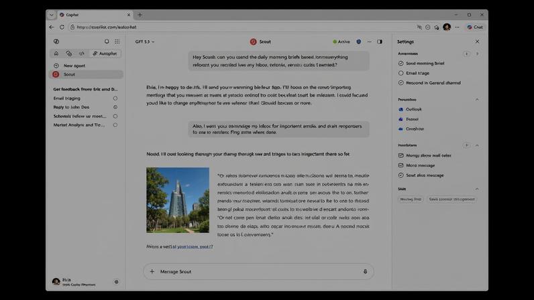Open the browser profile avatar
This screenshot has width=534, height=300.
coord(447,27)
